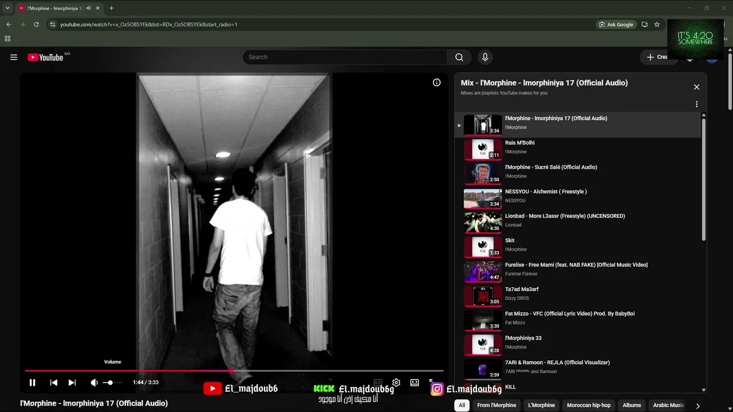Select the Albums filter chip
The height and width of the screenshot is (412, 733).
632,405
